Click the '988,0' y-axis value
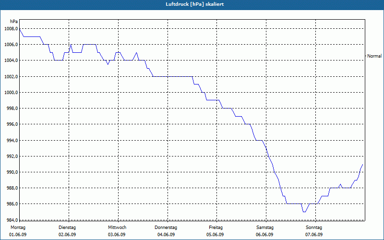This screenshot has height=240, width=384. [x=12, y=188]
